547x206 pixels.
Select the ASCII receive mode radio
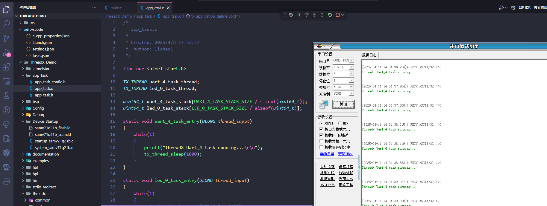click(321, 123)
